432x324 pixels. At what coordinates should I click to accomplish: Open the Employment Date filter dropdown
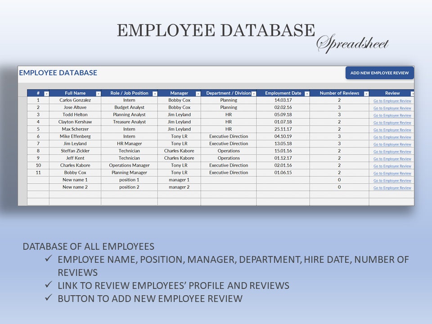point(307,94)
